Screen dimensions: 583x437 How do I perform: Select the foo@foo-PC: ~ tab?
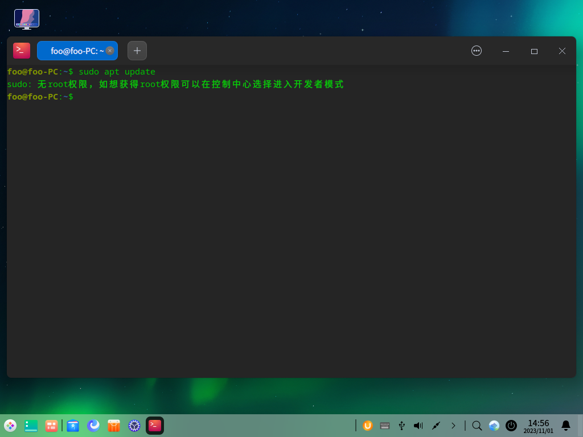(74, 51)
